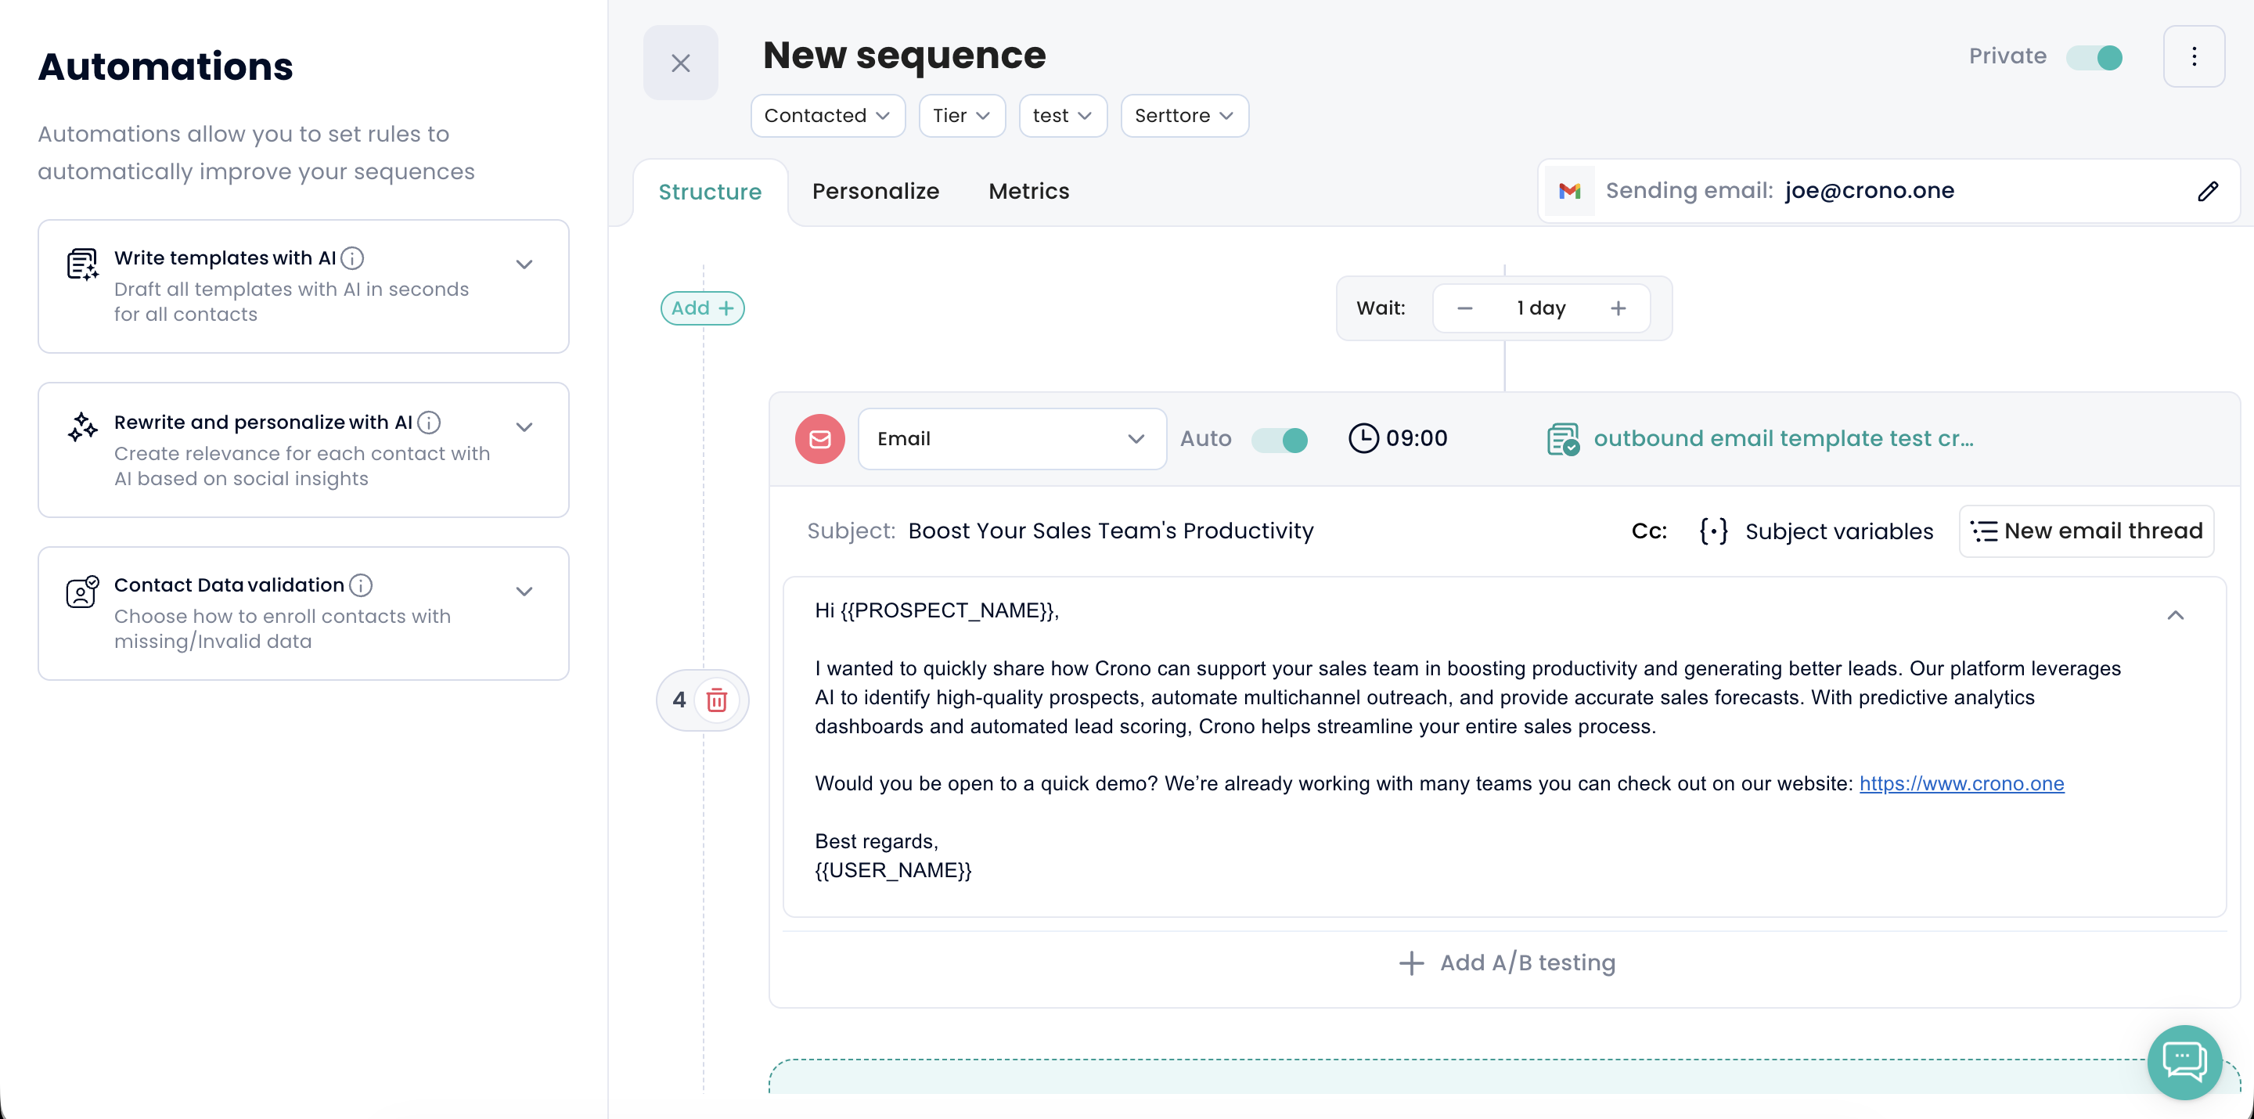This screenshot has height=1119, width=2254.
Task: Open the Subject variables curly-brace icon
Action: pyautogui.click(x=1712, y=531)
